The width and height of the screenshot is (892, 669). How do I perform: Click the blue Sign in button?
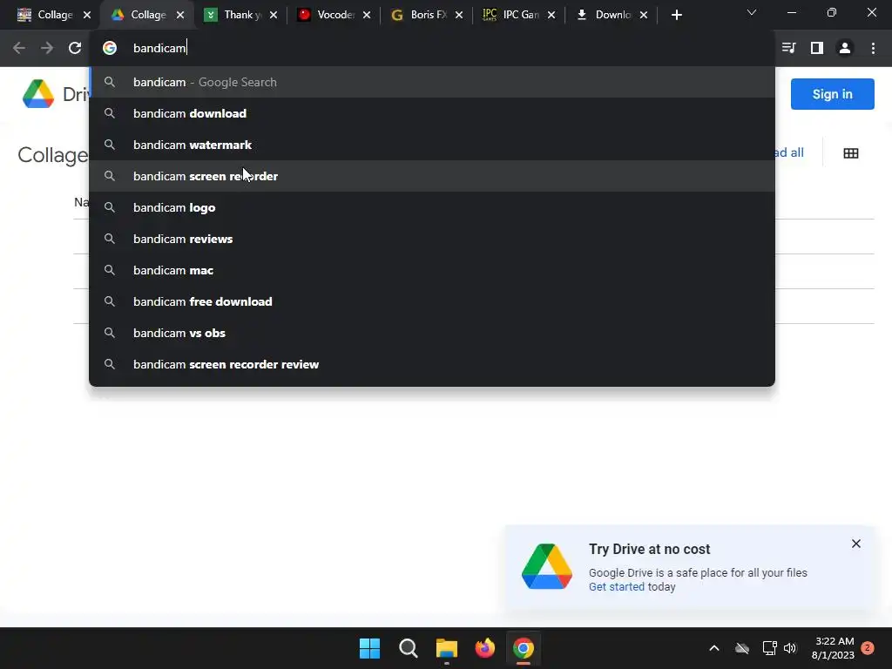pos(832,94)
